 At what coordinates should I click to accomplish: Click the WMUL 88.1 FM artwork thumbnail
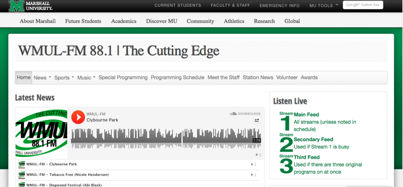coord(41,133)
